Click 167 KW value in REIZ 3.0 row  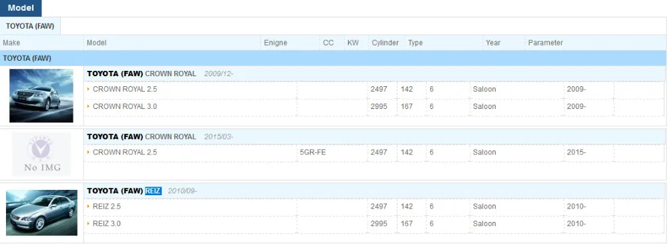(407, 223)
